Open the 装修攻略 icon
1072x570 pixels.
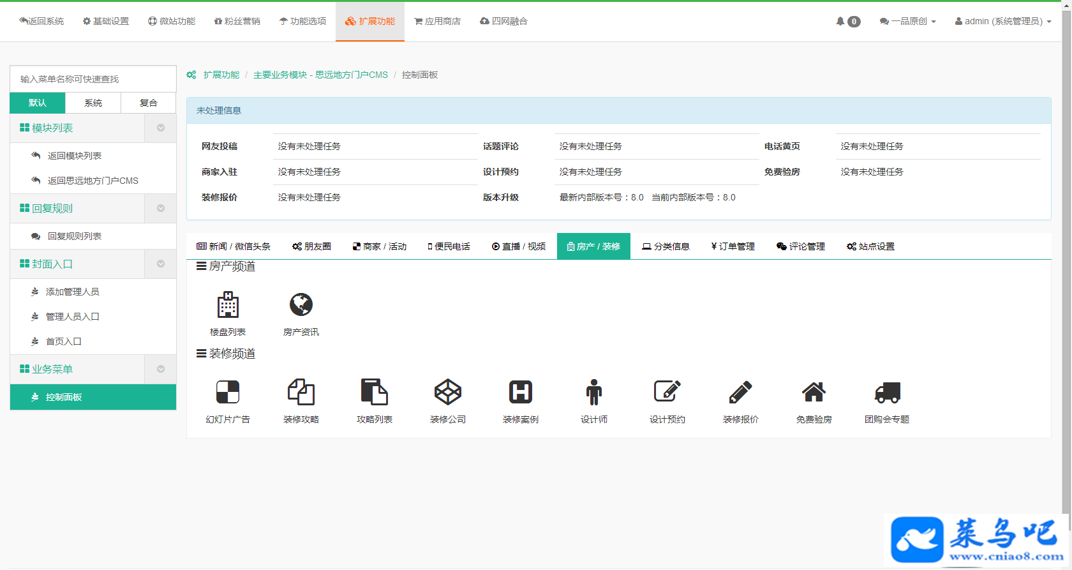point(301,392)
